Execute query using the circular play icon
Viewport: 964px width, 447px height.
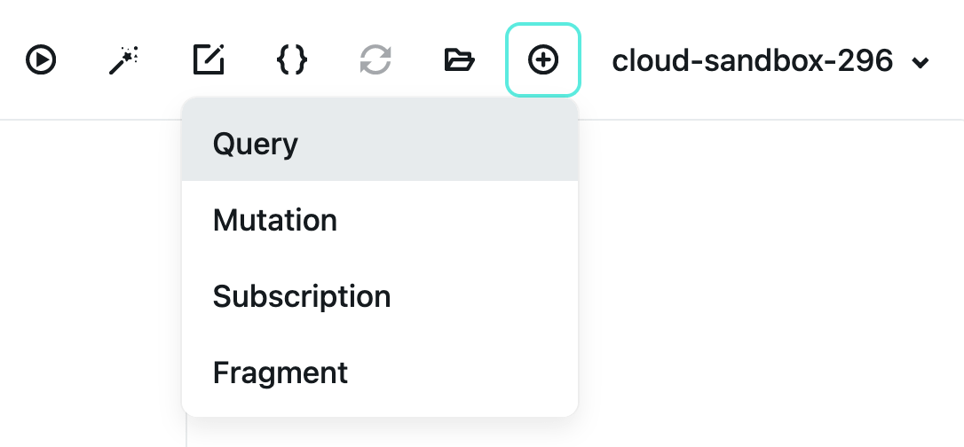tap(41, 60)
